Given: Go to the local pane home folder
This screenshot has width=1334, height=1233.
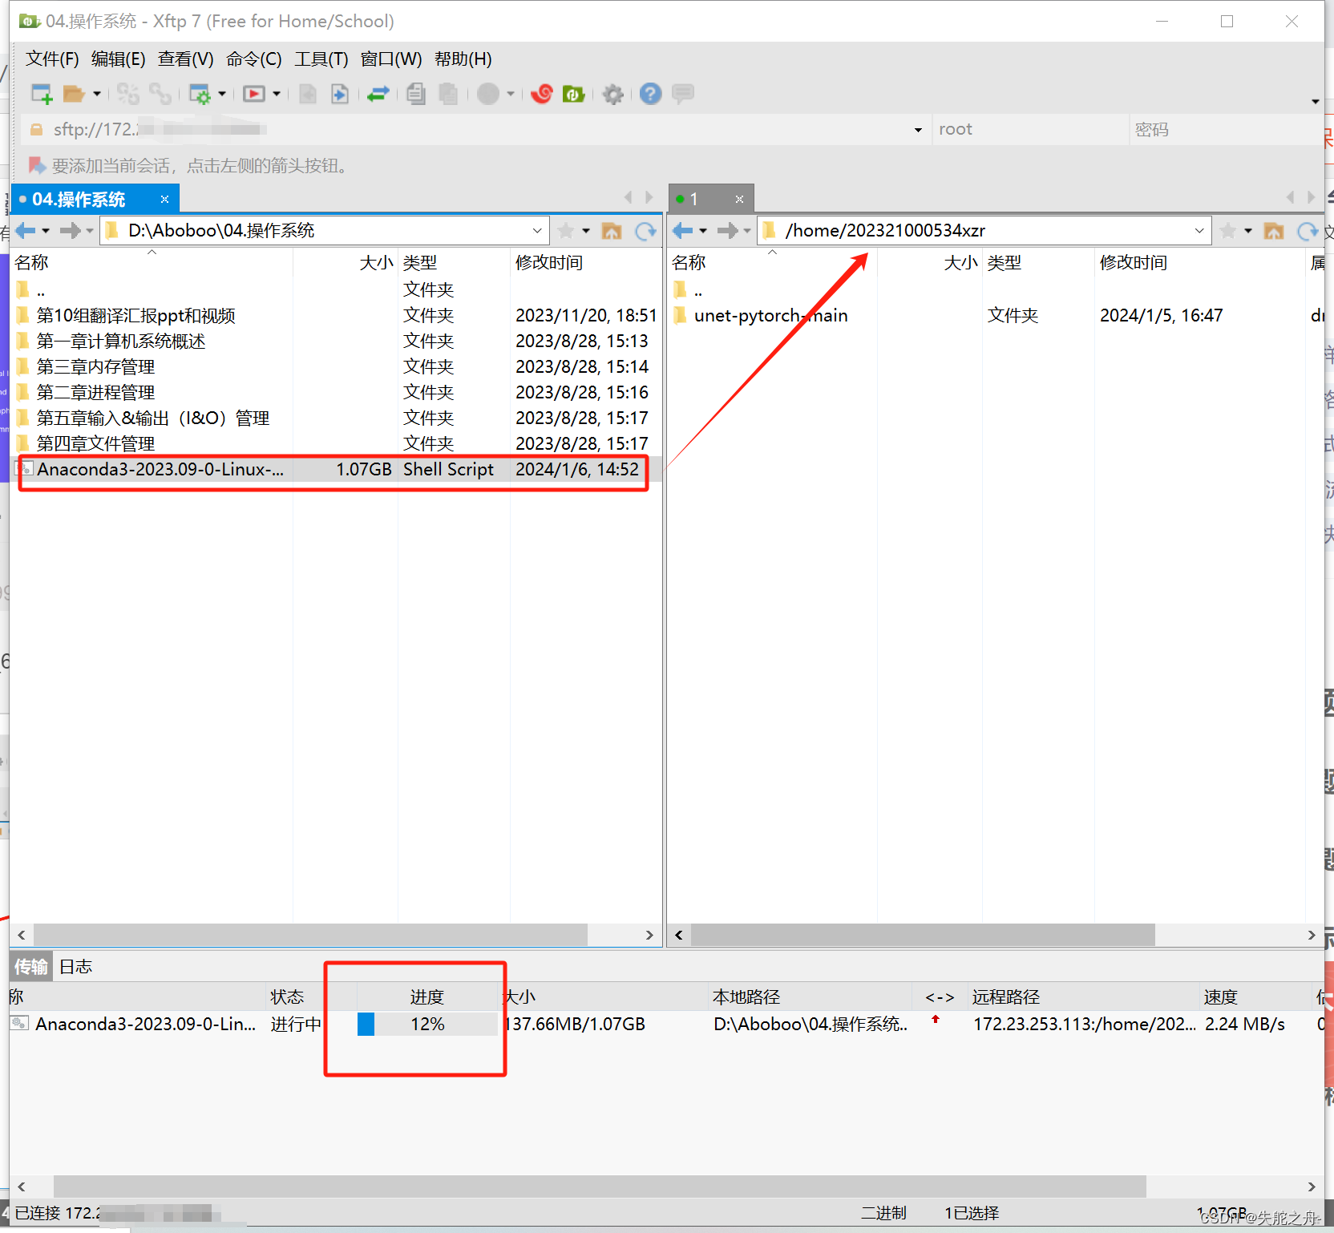Looking at the screenshot, I should pyautogui.click(x=612, y=231).
